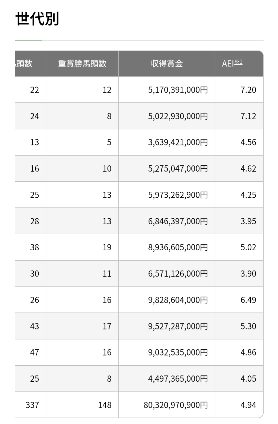
Task: Select the 5,170,391,000円 prize money cell
Action: pos(166,90)
